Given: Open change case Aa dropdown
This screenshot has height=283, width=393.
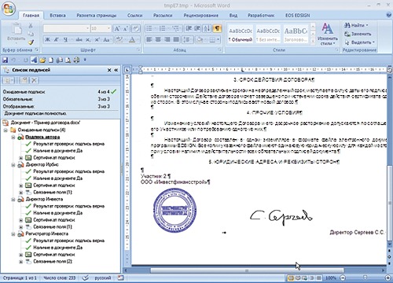Looking at the screenshot, I should coord(107,40).
